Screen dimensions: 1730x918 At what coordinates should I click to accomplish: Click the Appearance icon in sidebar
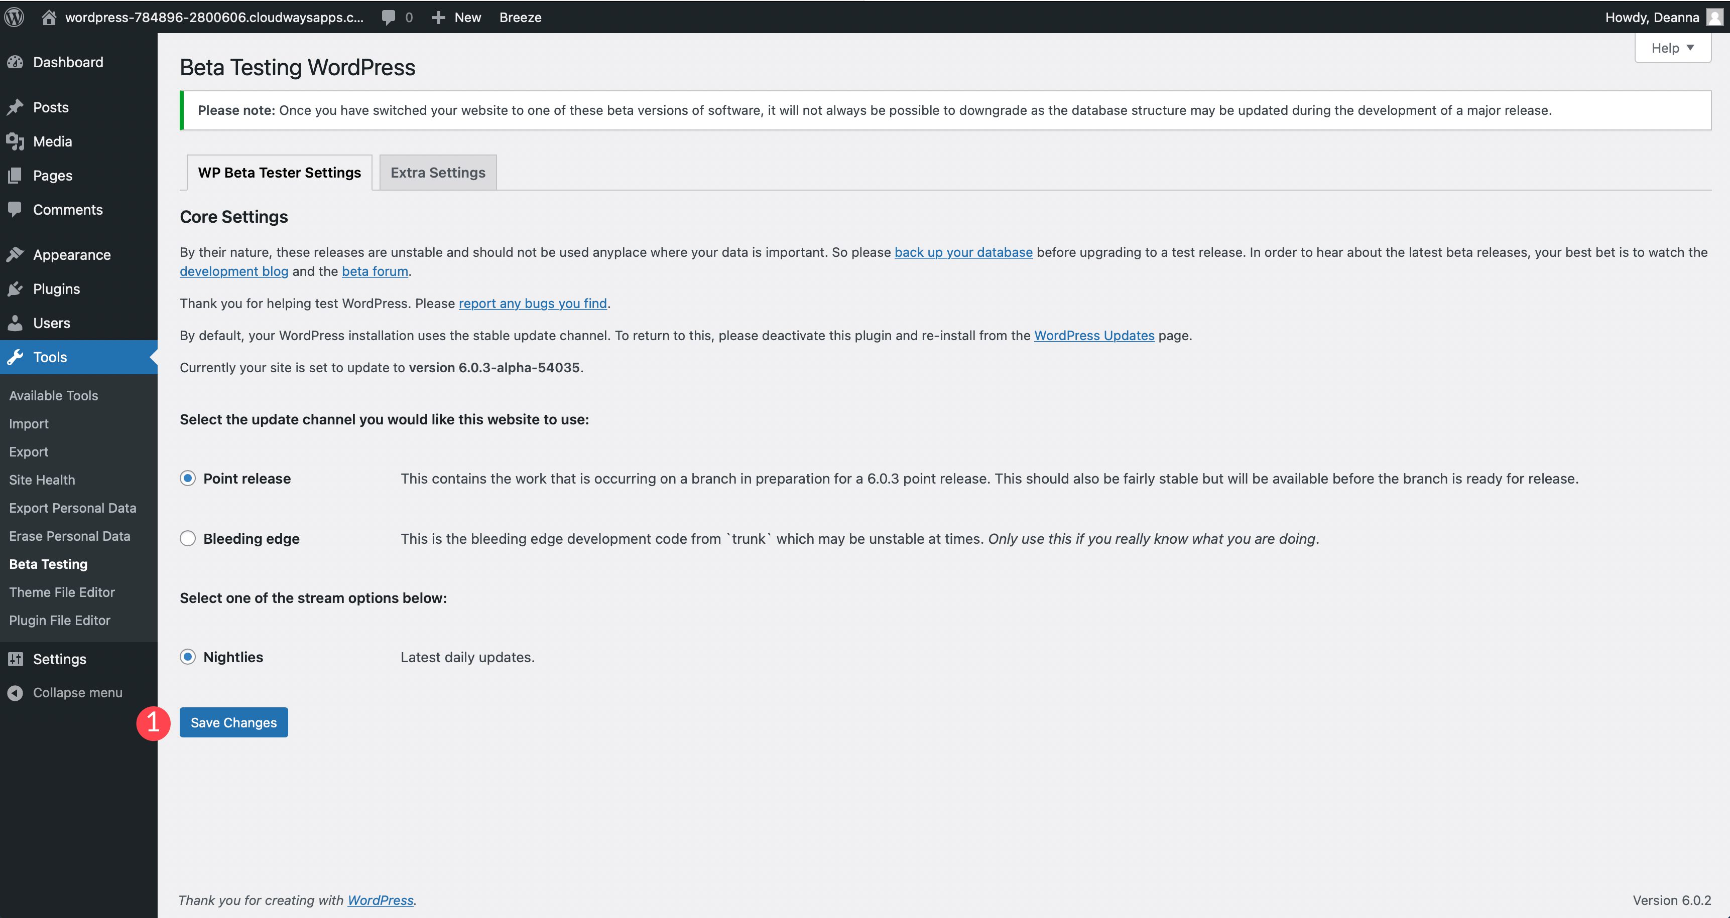(x=16, y=254)
